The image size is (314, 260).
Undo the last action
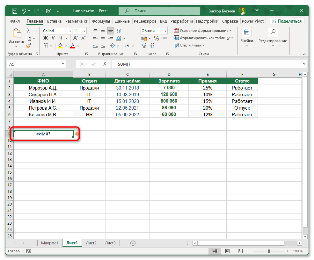coord(24,11)
